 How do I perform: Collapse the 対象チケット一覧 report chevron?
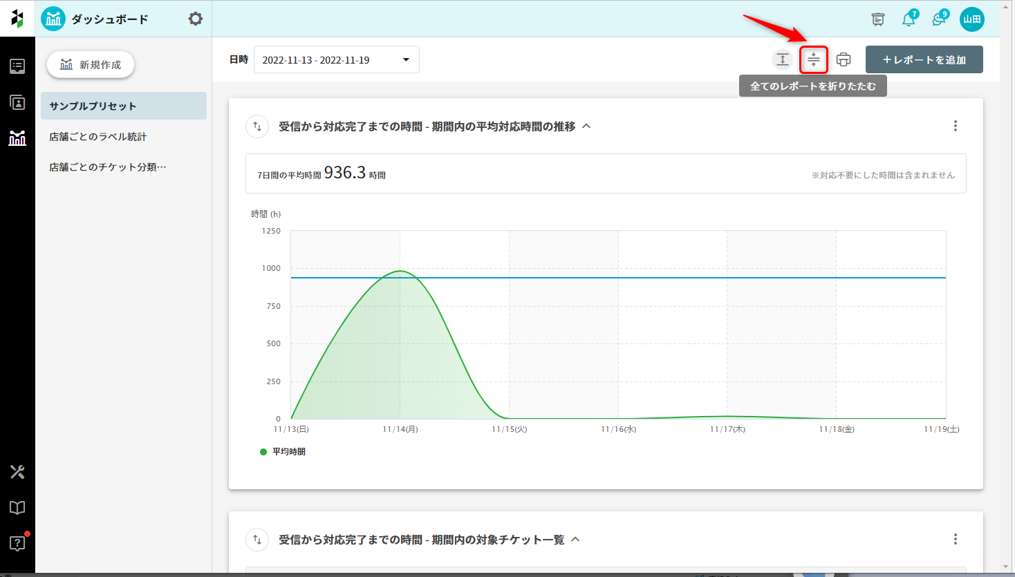575,540
